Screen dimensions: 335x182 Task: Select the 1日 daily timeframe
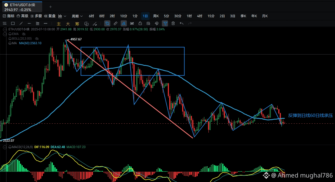tap(145, 16)
